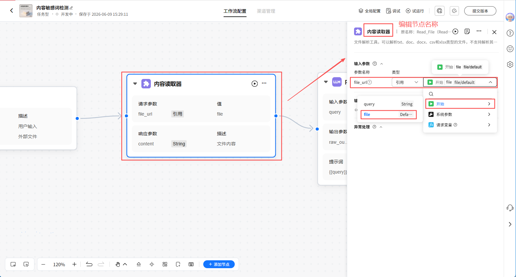
Task: Open the robot assistant avatar
Action: click(510, 17)
